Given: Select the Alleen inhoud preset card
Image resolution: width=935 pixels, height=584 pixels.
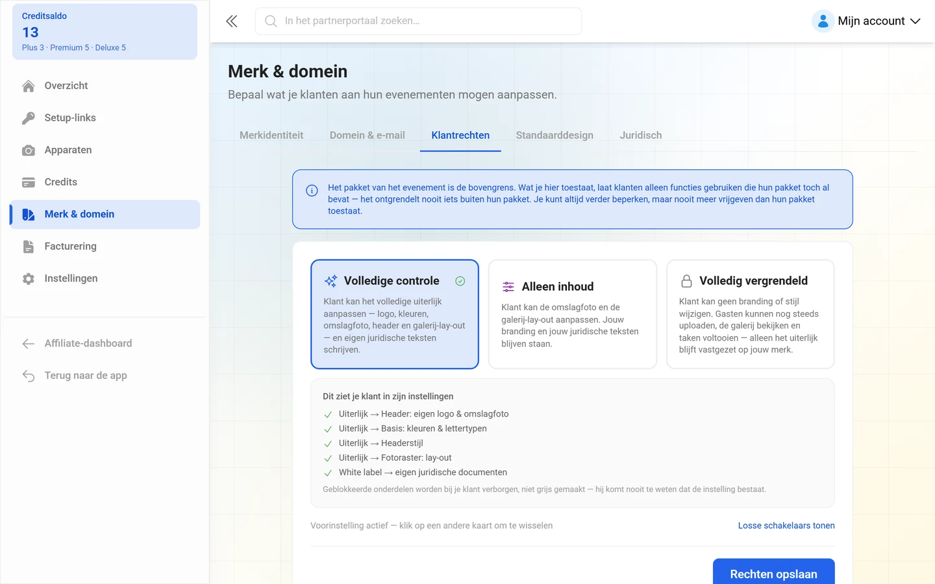Looking at the screenshot, I should coord(573,314).
